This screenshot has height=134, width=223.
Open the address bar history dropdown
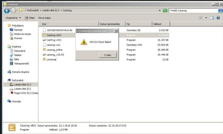[x=160, y=10]
